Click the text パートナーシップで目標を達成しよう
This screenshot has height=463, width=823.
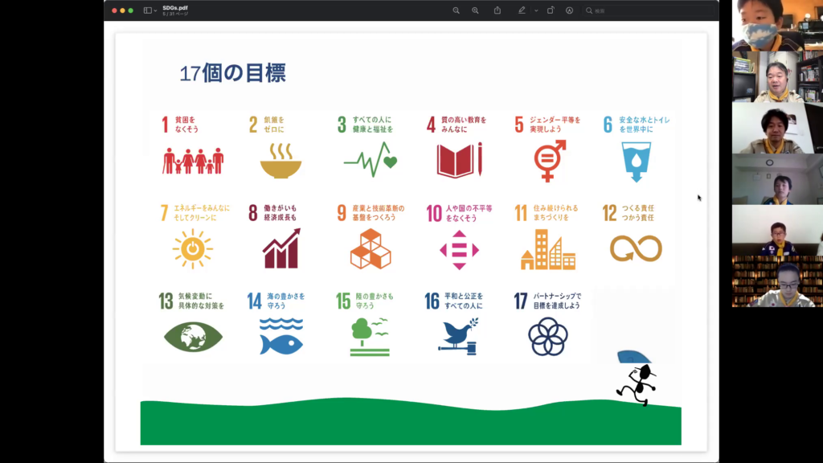(557, 301)
